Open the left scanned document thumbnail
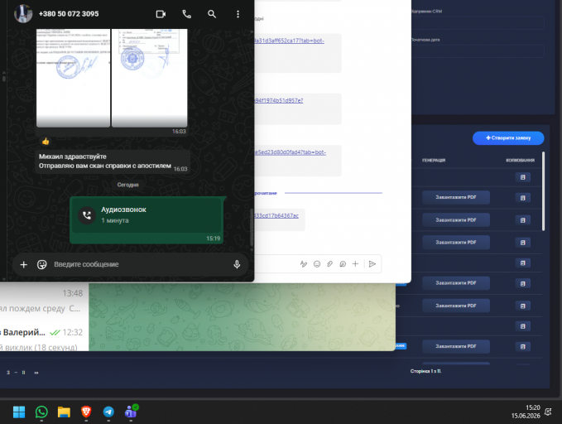Image resolution: width=562 pixels, height=424 pixels. [x=73, y=78]
